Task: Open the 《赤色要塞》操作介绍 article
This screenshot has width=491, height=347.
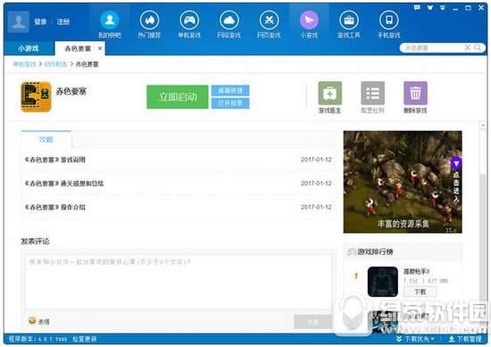Action: (x=55, y=207)
